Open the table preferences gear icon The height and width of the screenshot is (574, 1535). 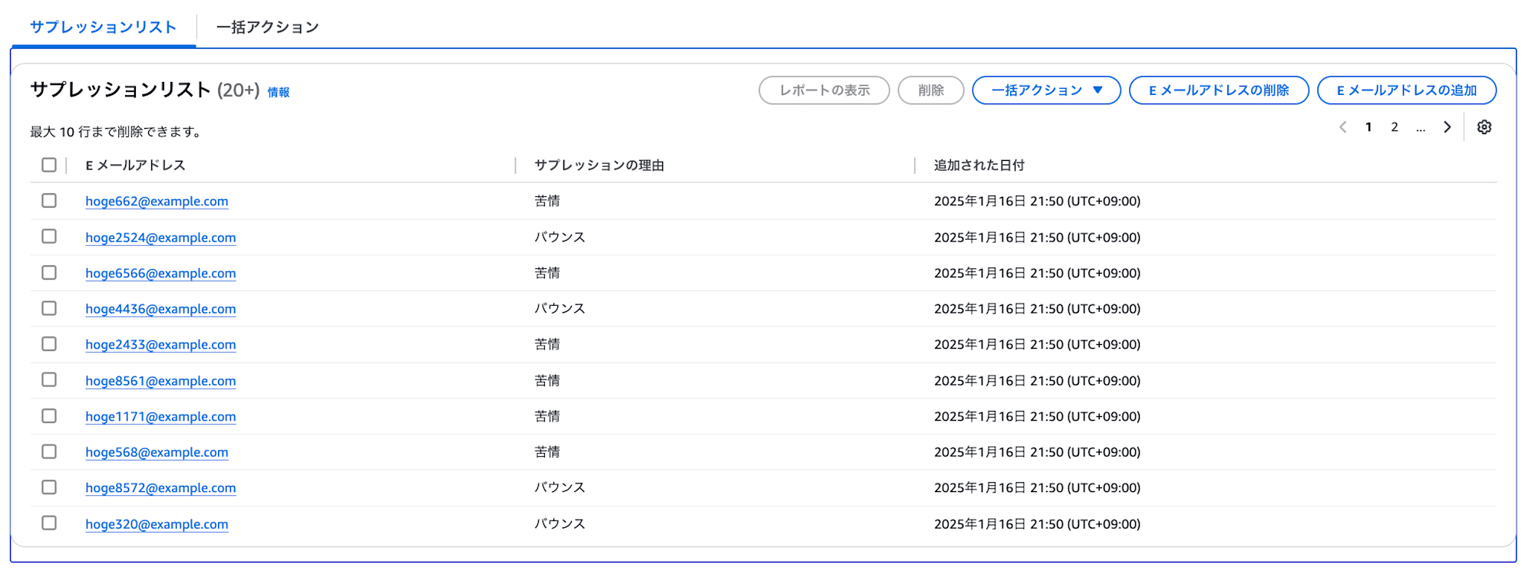click(x=1484, y=127)
